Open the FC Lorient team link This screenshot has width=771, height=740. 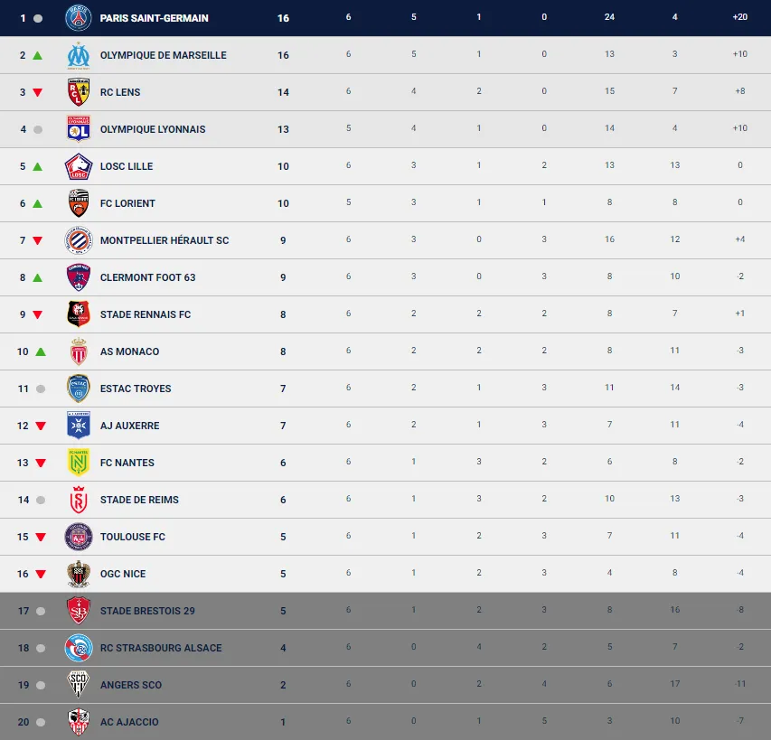tap(127, 203)
